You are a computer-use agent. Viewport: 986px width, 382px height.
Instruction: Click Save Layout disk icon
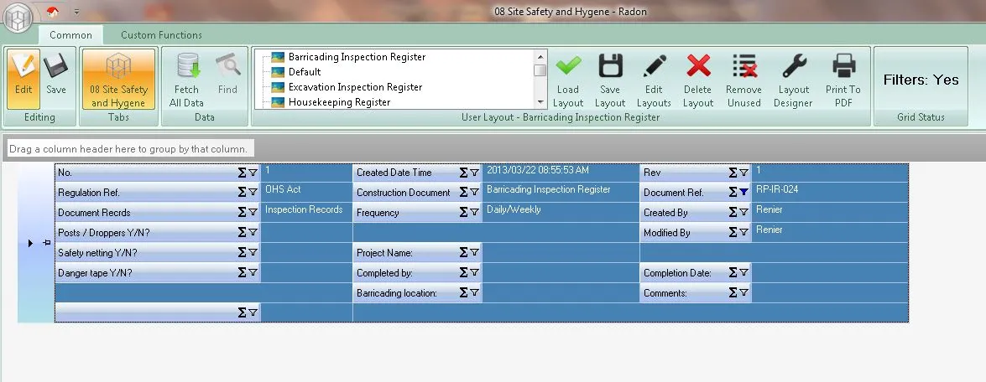(x=610, y=65)
